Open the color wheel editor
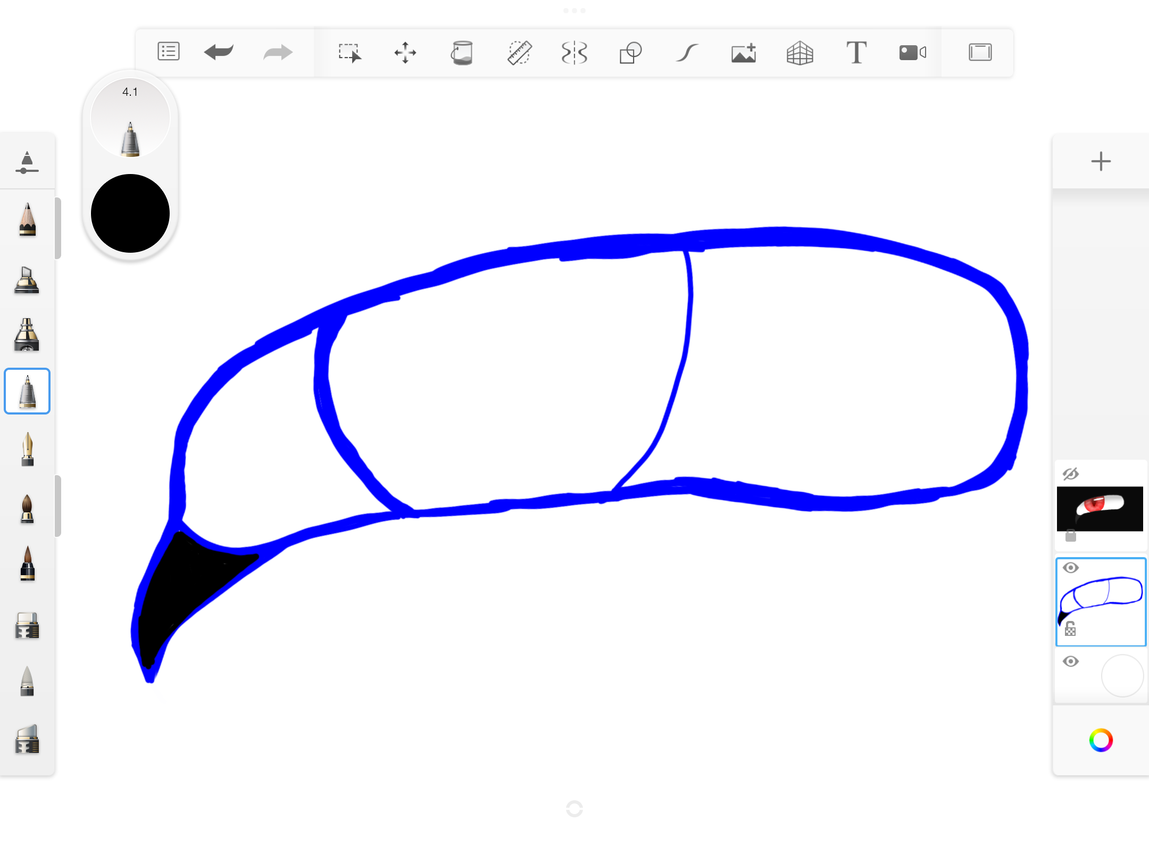 click(x=1101, y=740)
